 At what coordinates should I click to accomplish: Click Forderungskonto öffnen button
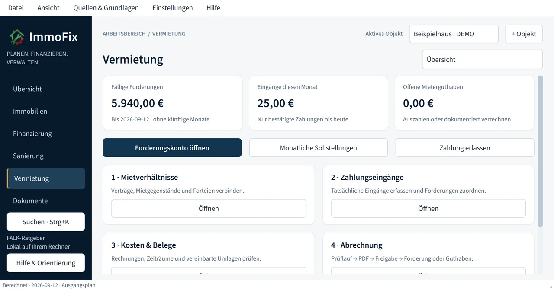172,148
